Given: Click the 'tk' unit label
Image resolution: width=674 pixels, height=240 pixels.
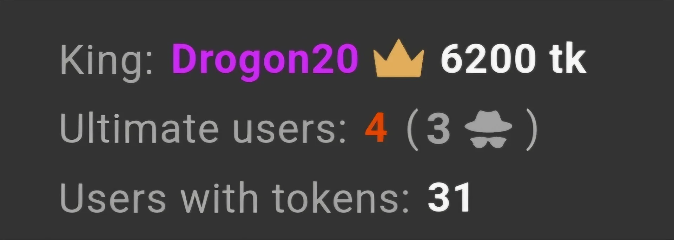Looking at the screenshot, I should [x=568, y=58].
